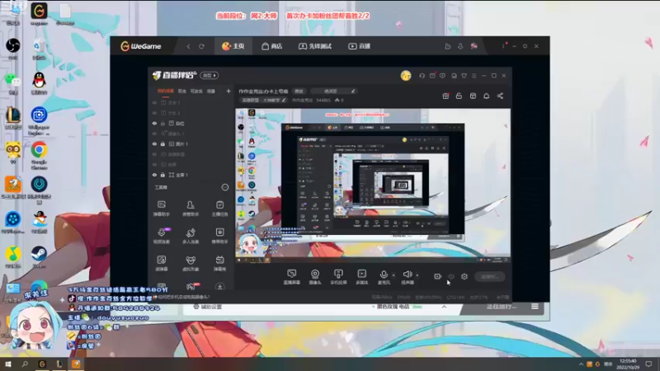This screenshot has width=660, height=371.
Task: Open WeGame bottom right menu lines
Action: coord(535,307)
